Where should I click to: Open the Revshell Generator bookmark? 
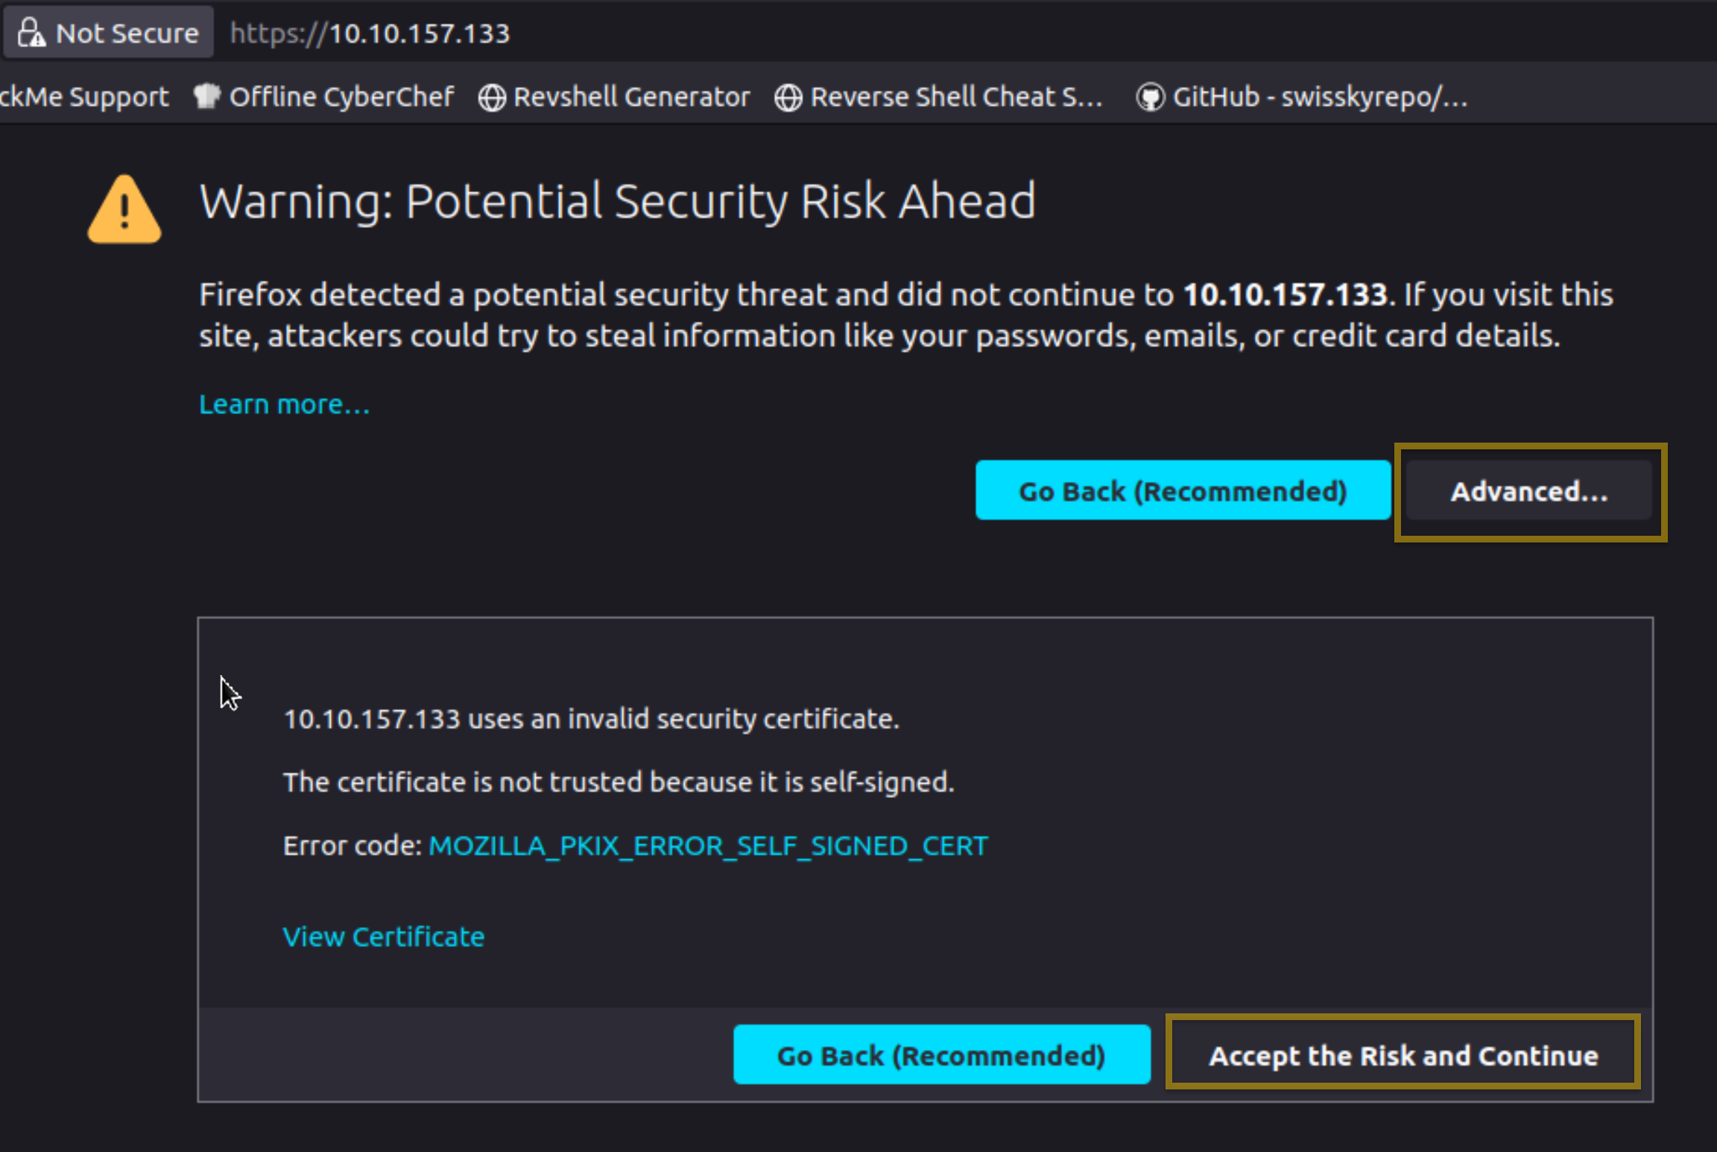pyautogui.click(x=631, y=97)
